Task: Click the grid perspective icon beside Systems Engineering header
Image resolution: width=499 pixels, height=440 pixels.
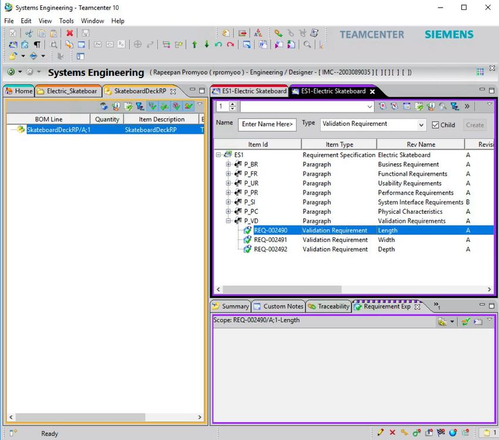Action: pos(480,72)
